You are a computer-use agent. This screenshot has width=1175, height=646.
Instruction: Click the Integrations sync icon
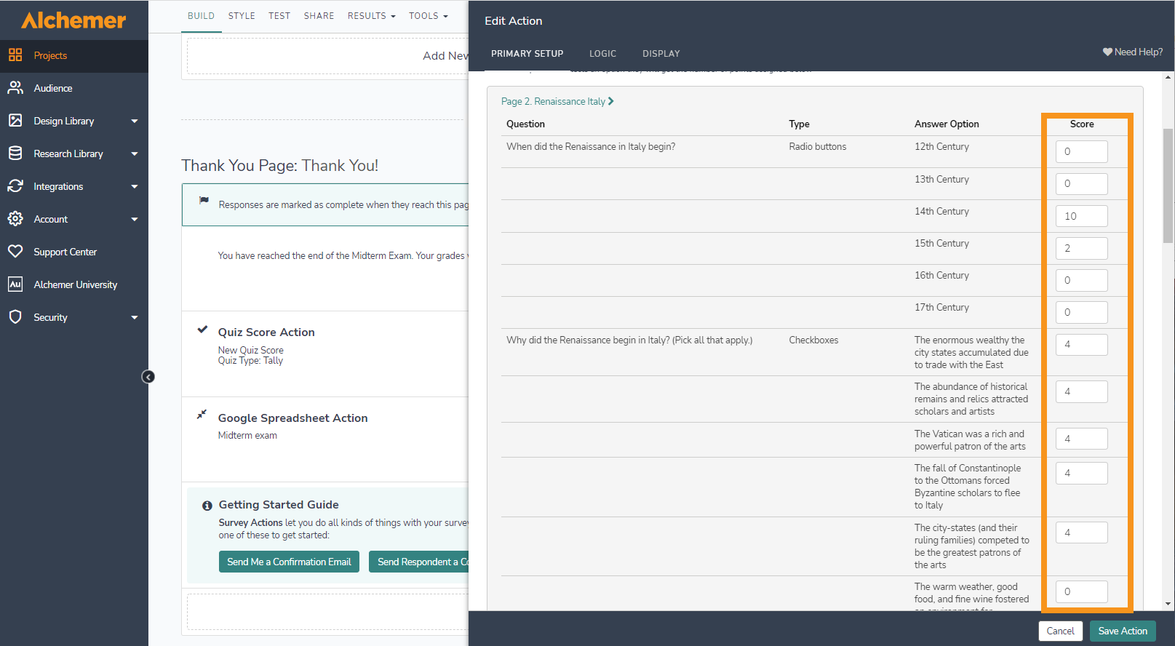tap(15, 186)
